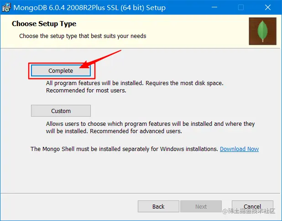Viewport: 282px width, 221px height.
Task: Choose the Complete setup type
Action: click(61, 70)
